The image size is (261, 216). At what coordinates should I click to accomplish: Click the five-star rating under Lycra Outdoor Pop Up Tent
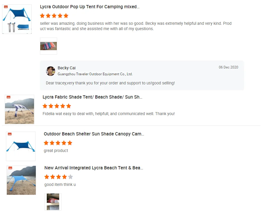click(x=54, y=16)
